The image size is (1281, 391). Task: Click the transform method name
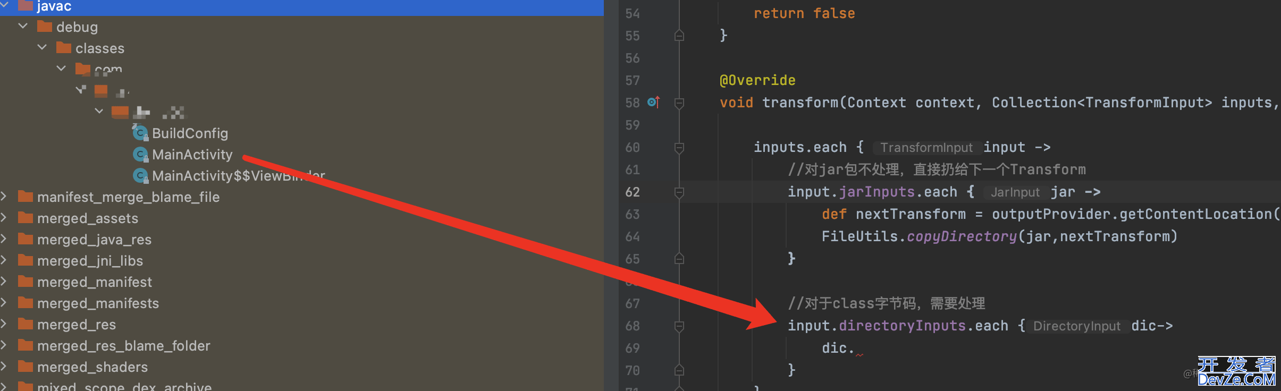coord(800,103)
